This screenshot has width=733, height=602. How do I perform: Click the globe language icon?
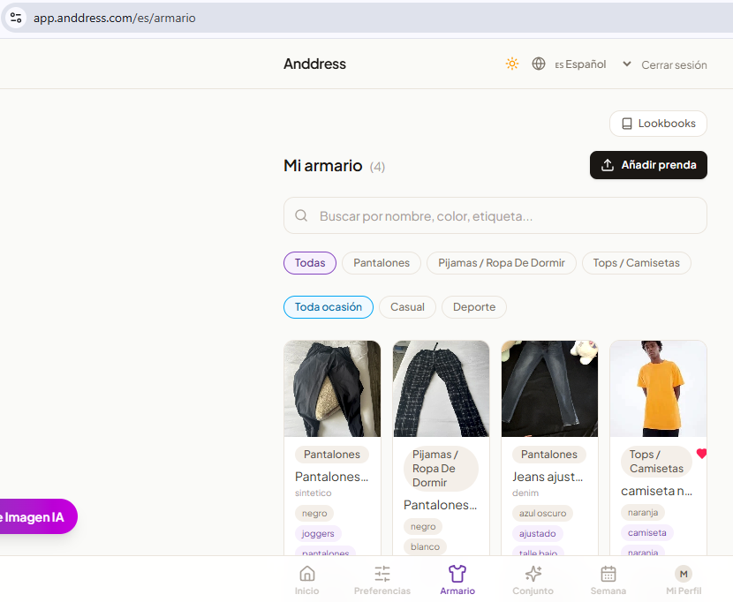(x=539, y=64)
